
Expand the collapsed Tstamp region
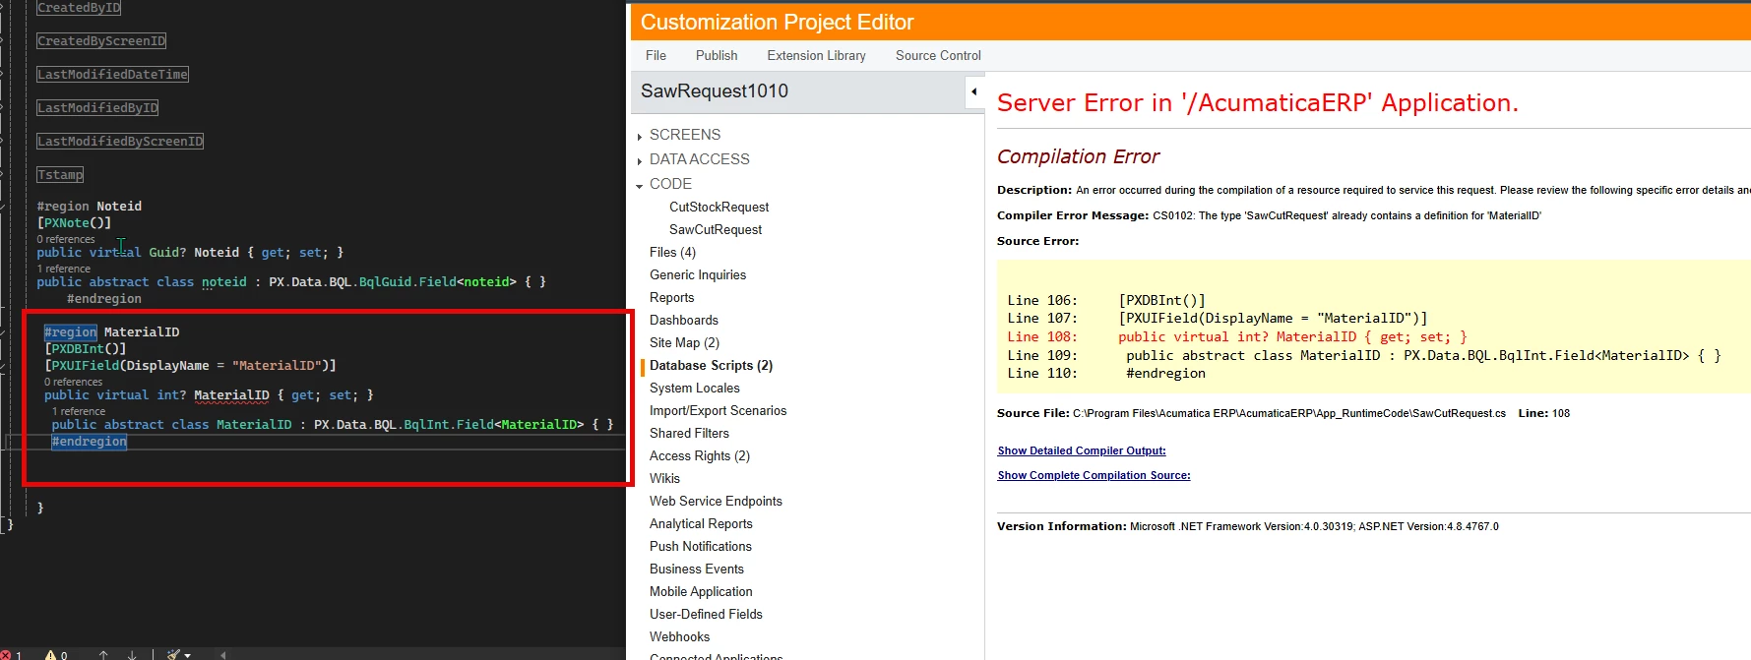point(60,175)
